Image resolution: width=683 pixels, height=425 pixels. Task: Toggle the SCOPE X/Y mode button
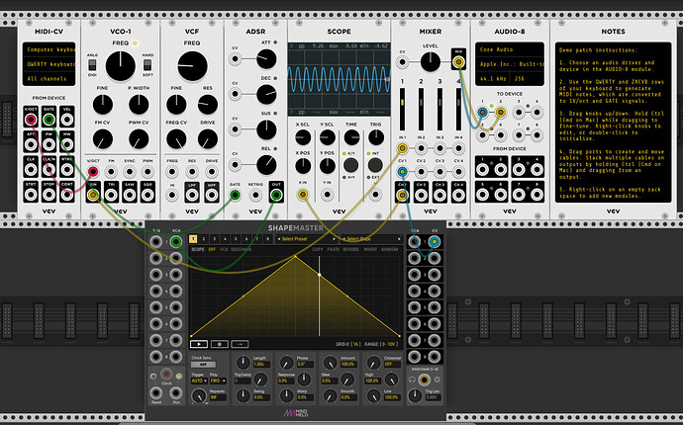(x=350, y=165)
